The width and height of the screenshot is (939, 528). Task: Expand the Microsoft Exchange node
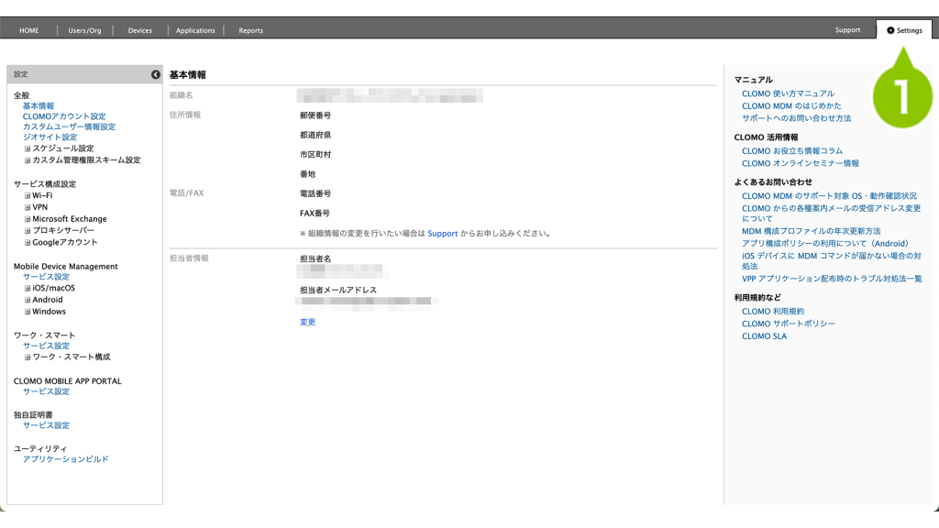coord(28,219)
